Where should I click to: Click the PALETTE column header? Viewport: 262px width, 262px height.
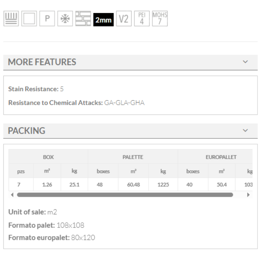(x=133, y=157)
